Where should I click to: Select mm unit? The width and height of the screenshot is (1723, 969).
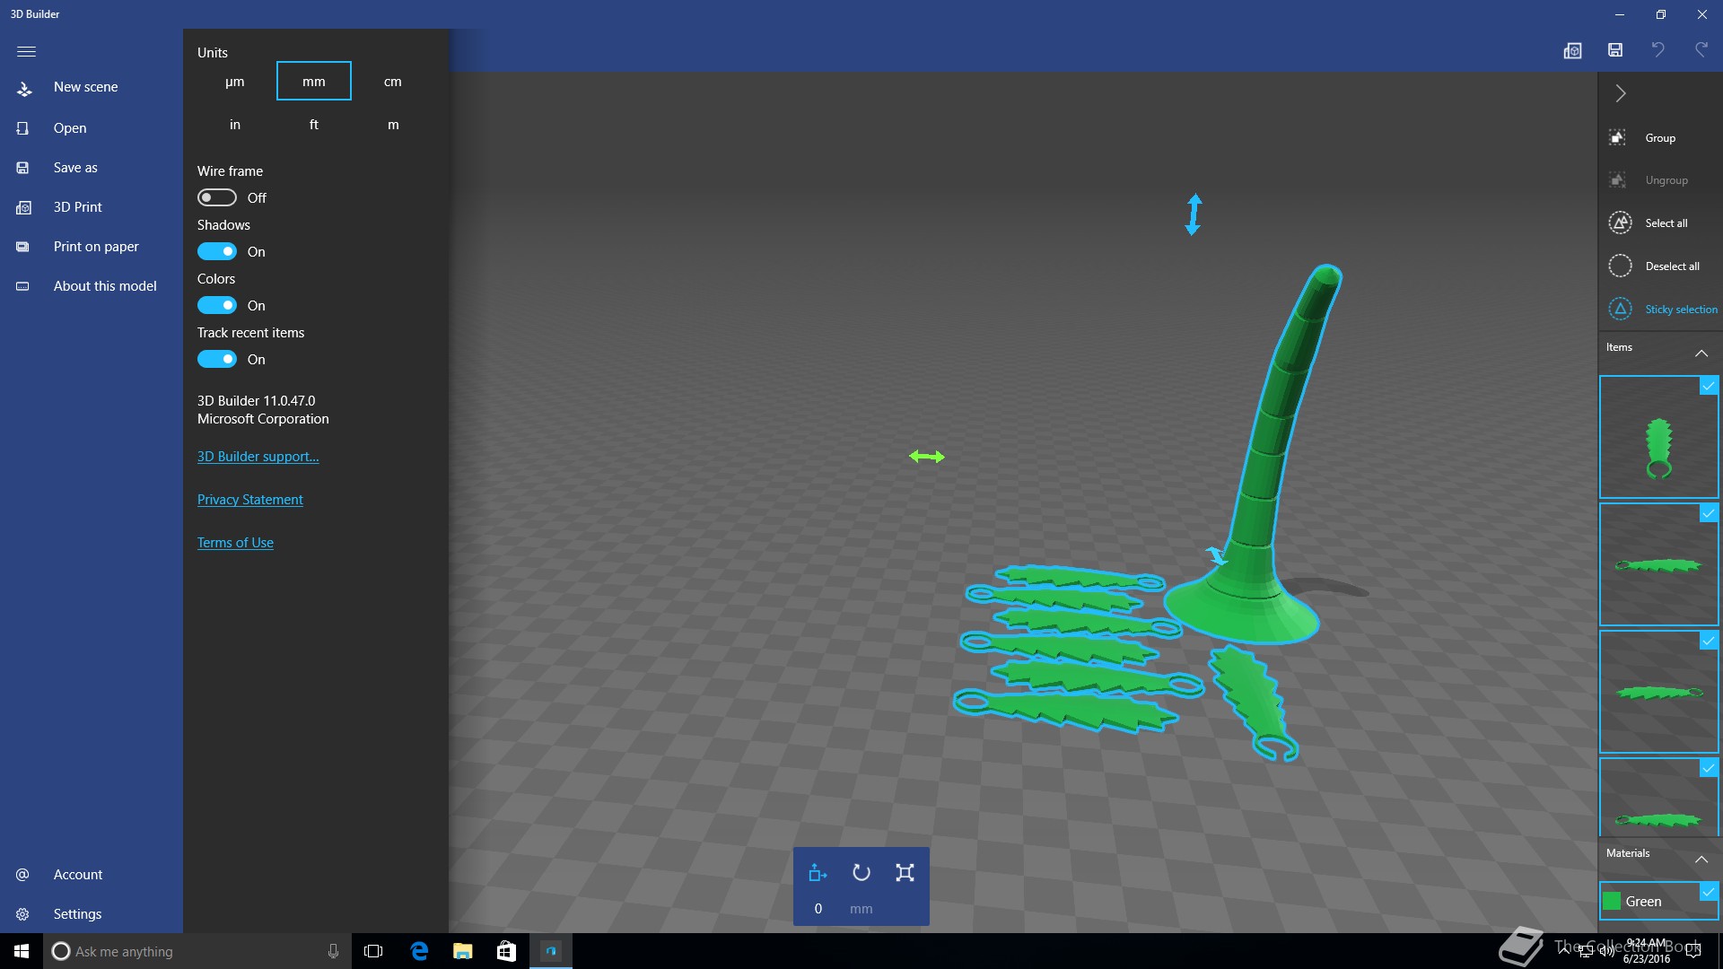[x=314, y=82]
